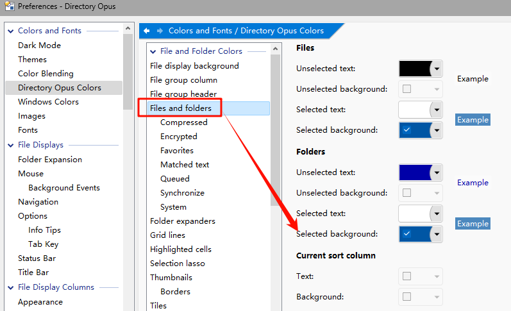The height and width of the screenshot is (311, 511).
Task: Click Folders Selected text white swatch
Action: click(415, 214)
